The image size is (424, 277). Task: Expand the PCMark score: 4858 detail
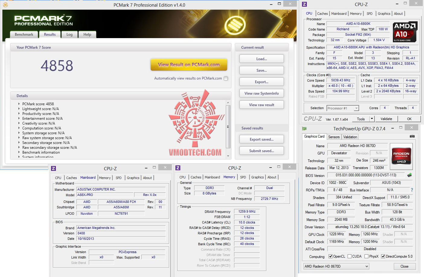point(19,104)
